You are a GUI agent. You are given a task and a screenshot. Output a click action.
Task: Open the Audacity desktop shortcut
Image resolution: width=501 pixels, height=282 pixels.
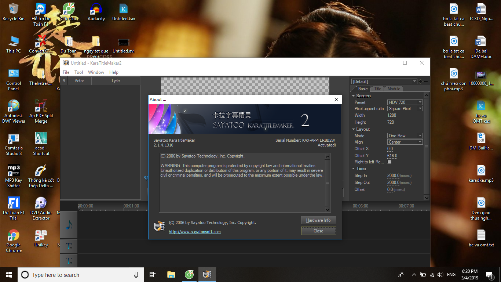coord(96,12)
